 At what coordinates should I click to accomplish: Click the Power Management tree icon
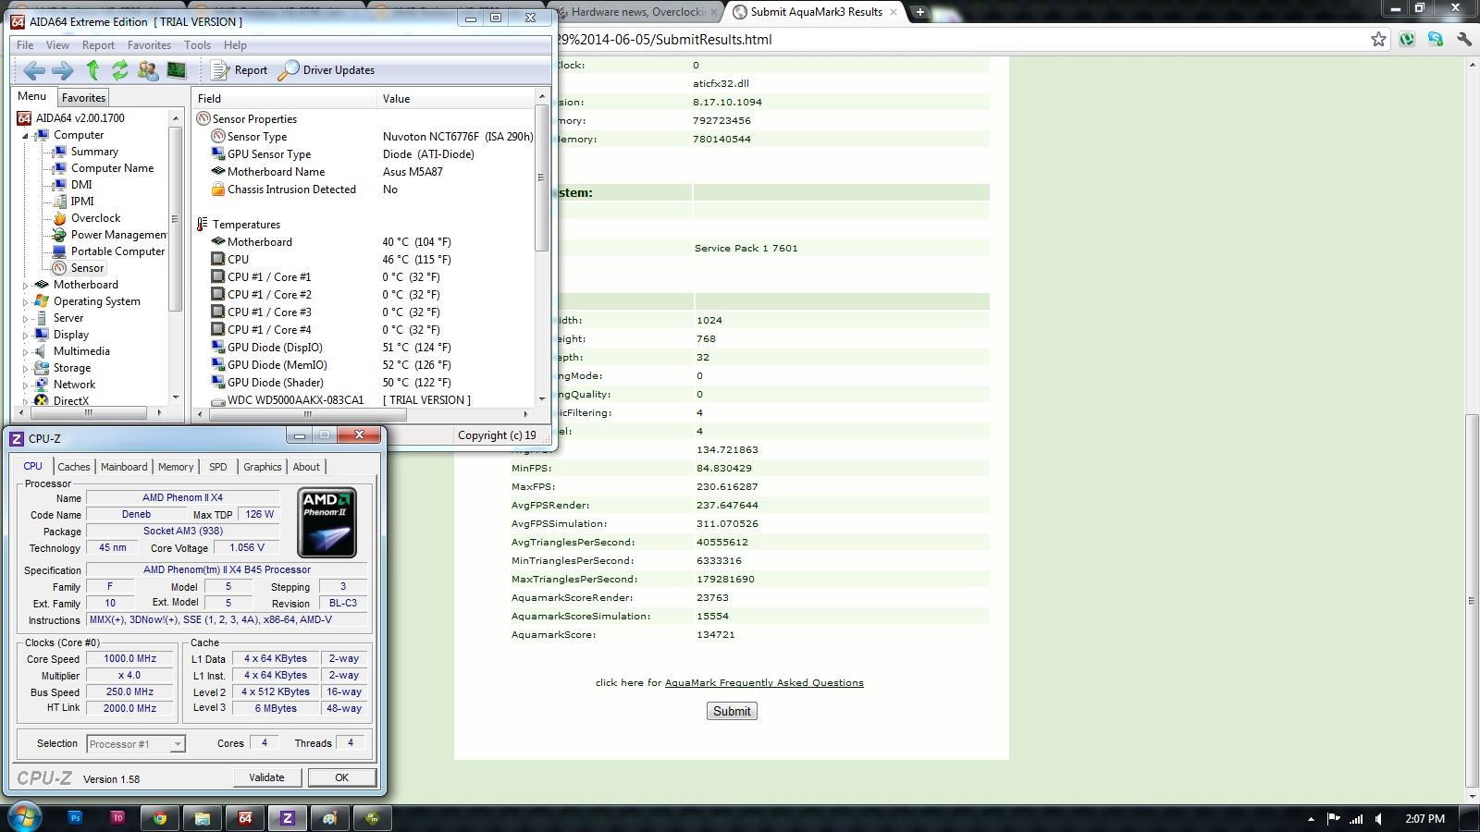coord(59,235)
